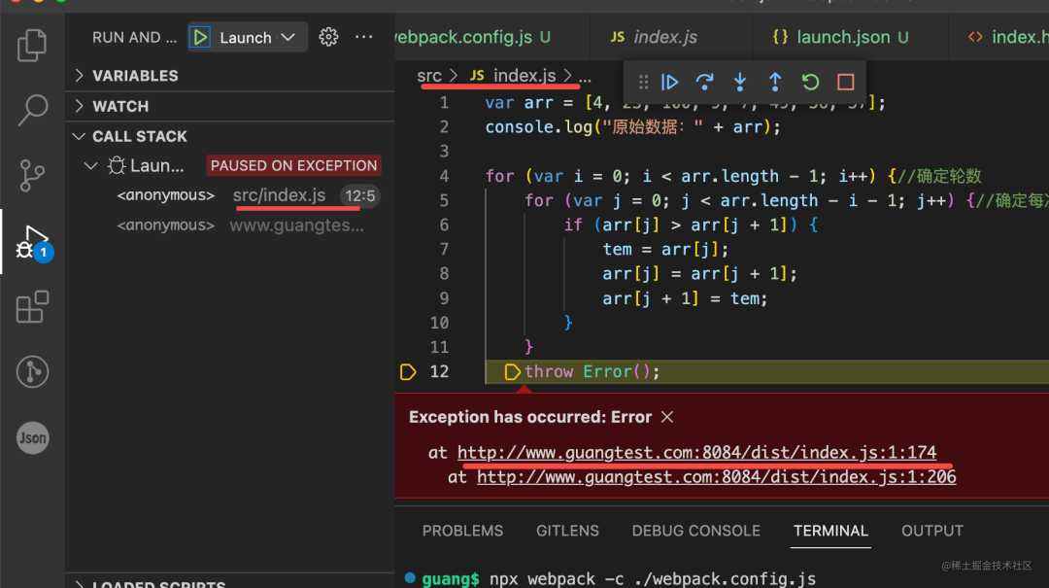
Task: Expand the VARIABLES section
Action: pyautogui.click(x=230, y=76)
